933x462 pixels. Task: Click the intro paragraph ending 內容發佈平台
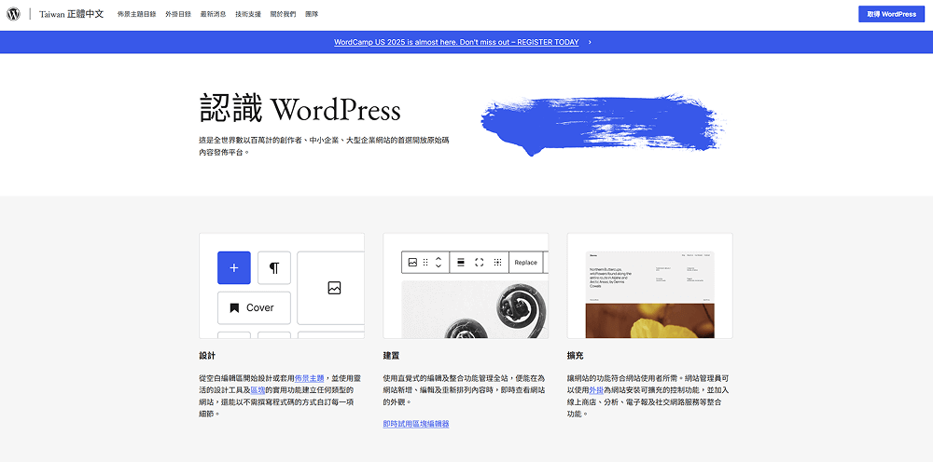pyautogui.click(x=325, y=146)
